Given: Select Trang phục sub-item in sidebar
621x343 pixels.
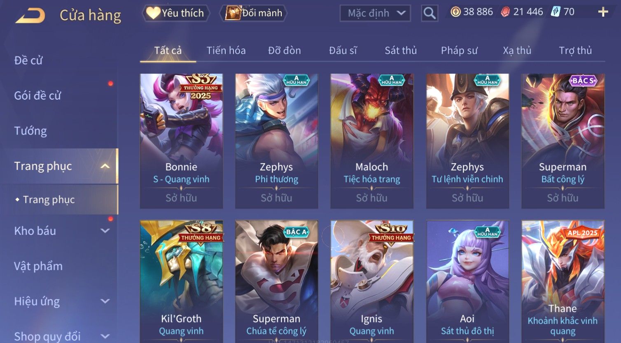Looking at the screenshot, I should 49,199.
